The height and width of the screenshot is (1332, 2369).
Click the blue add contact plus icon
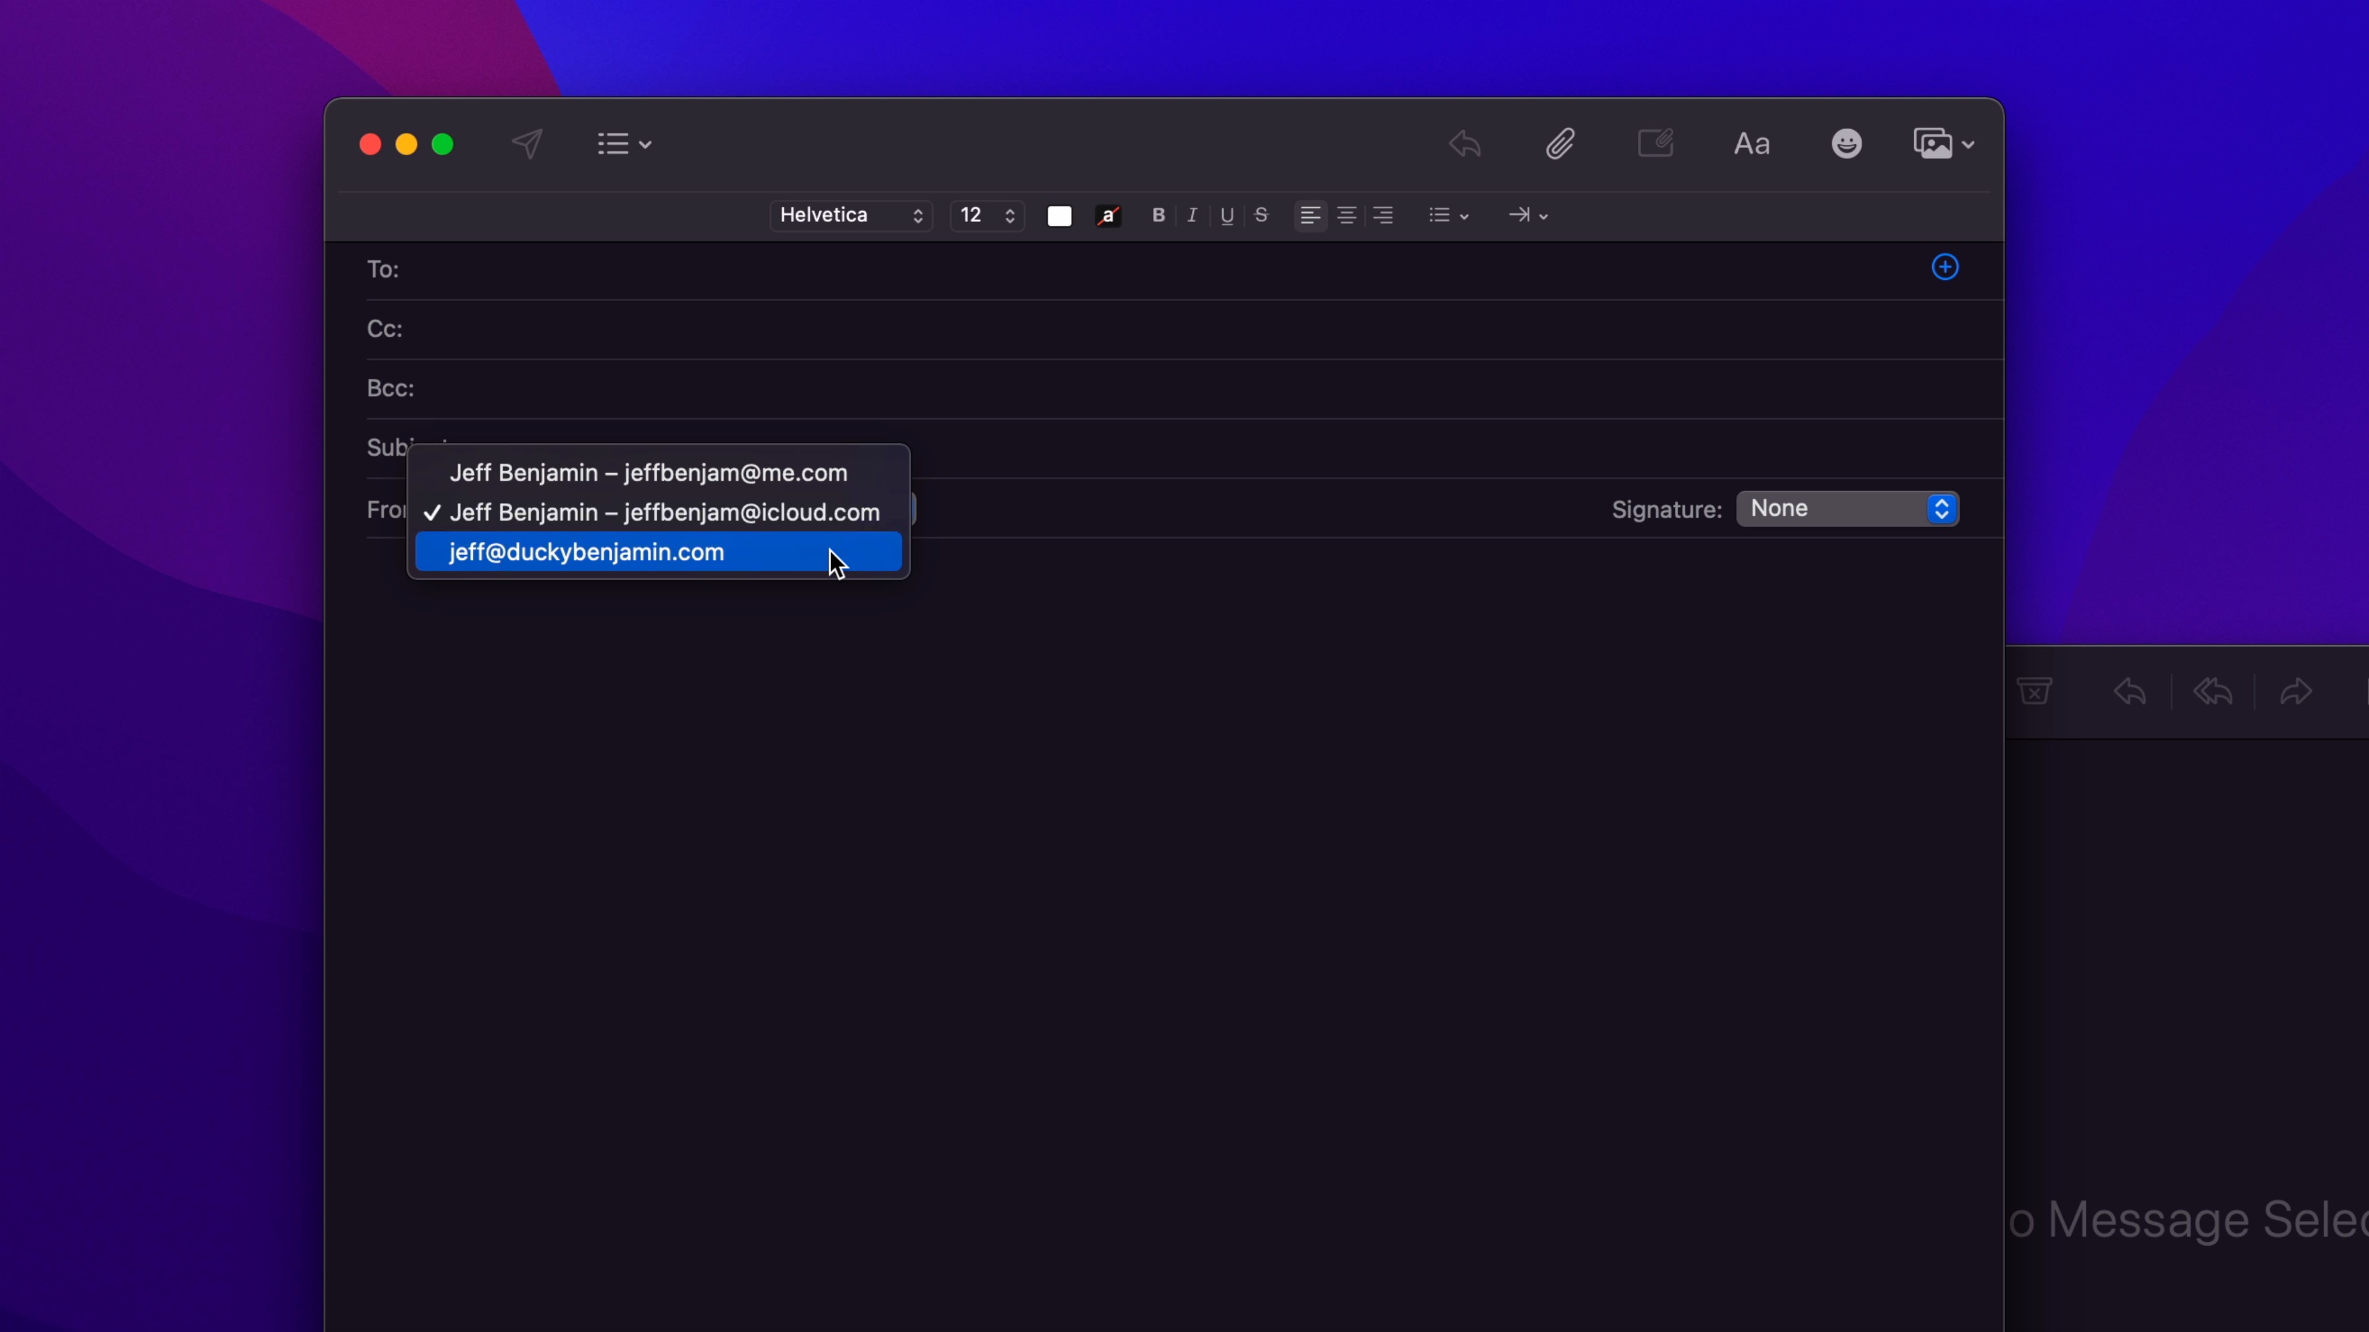click(1944, 268)
